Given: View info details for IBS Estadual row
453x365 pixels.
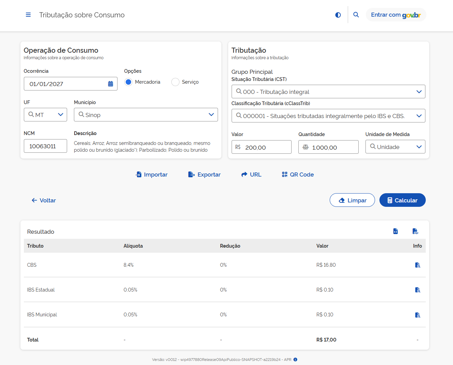Looking at the screenshot, I should coord(418,290).
